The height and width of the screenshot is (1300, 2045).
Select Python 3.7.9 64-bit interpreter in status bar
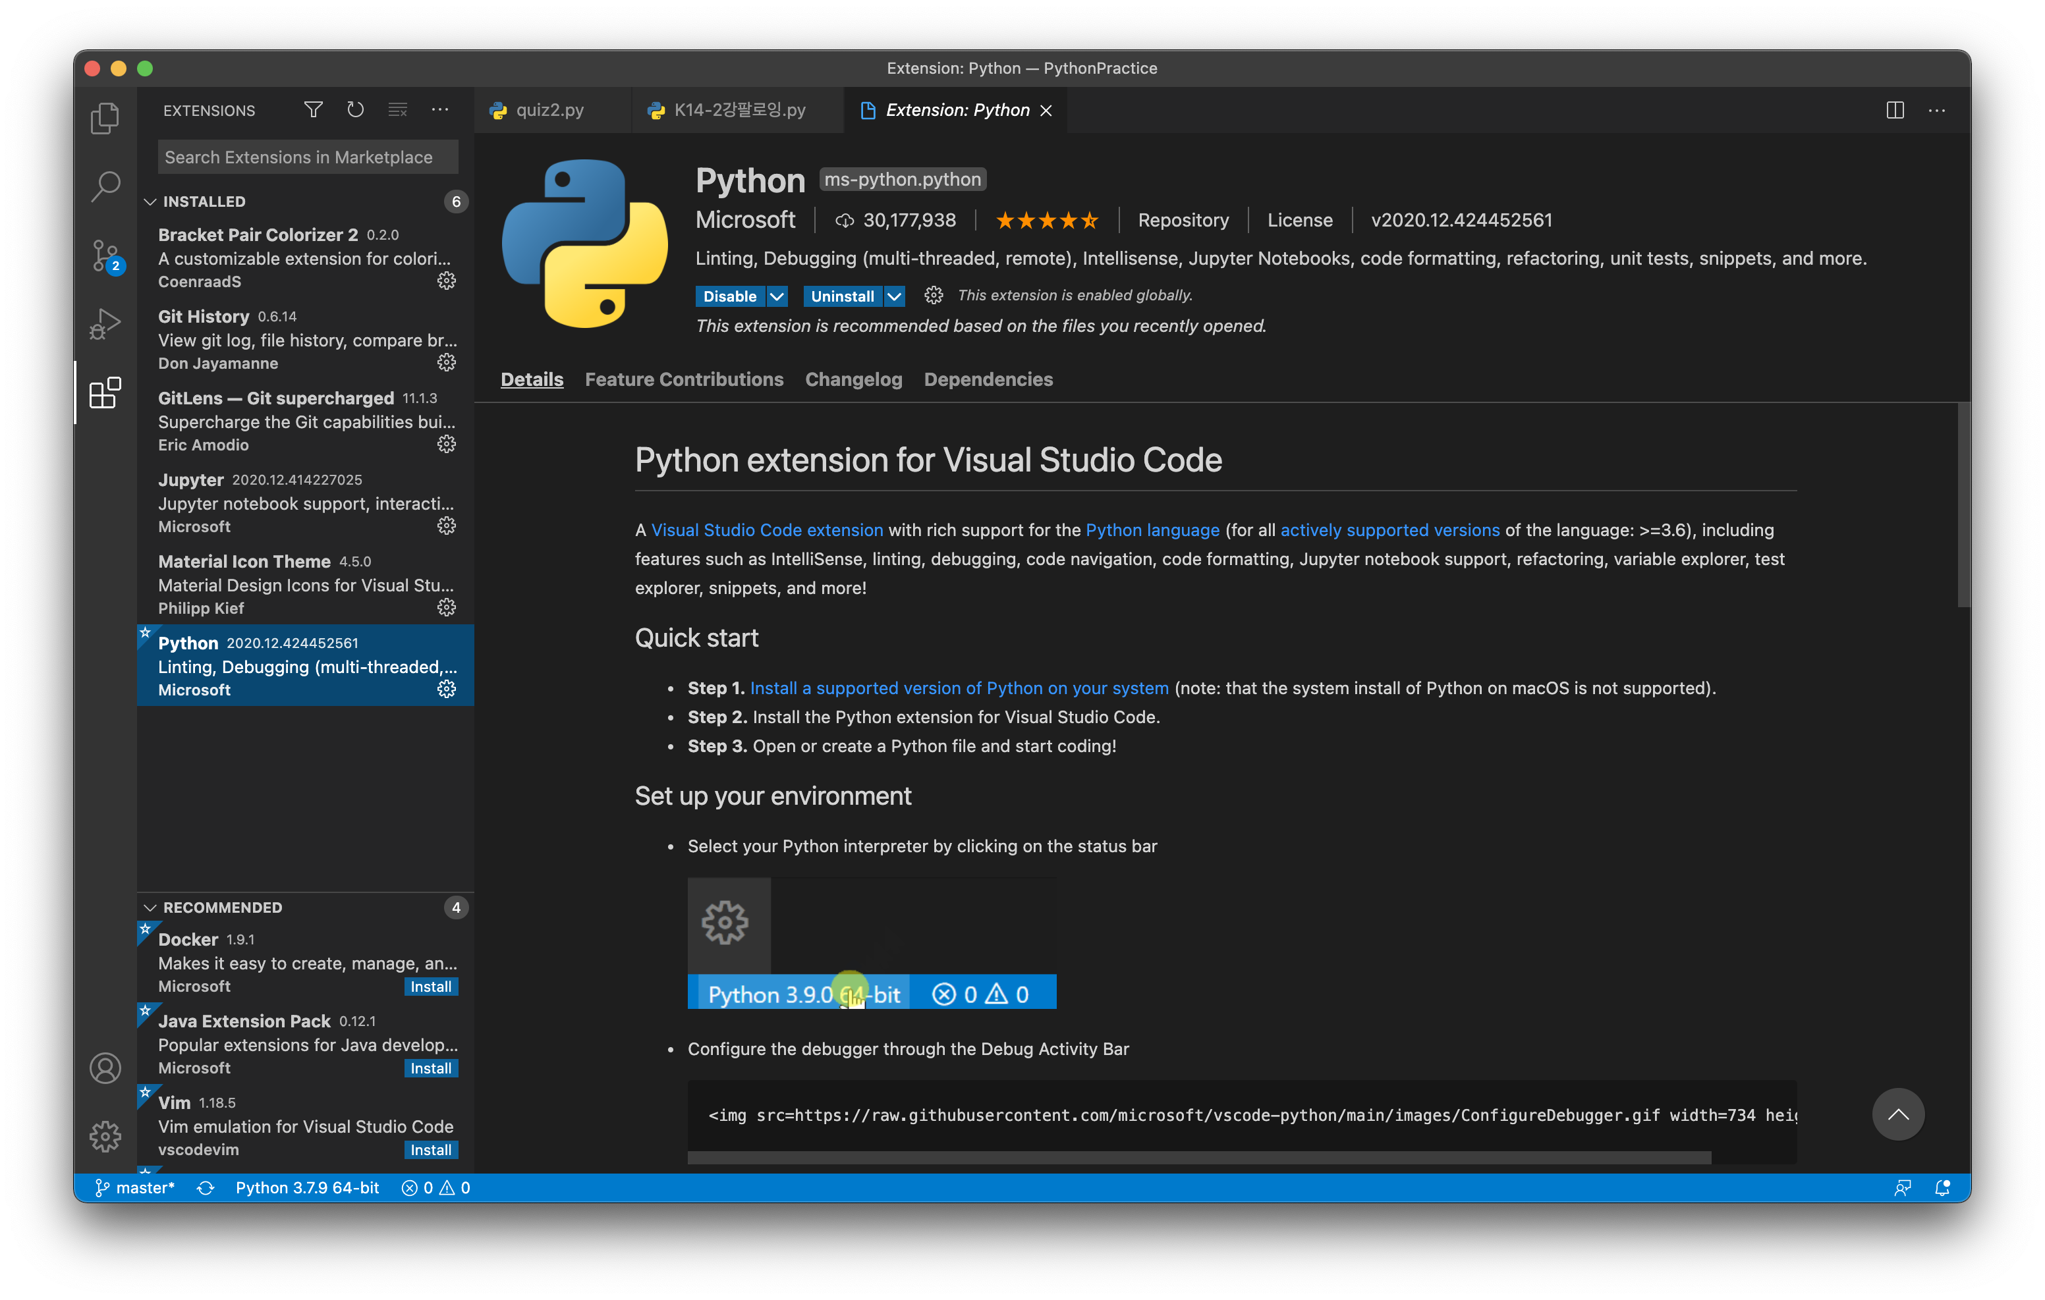tap(308, 1188)
